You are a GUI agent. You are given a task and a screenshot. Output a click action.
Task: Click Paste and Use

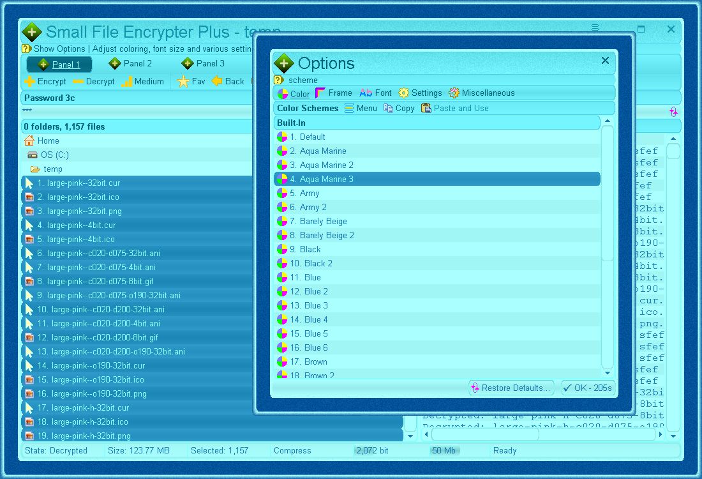pyautogui.click(x=455, y=109)
